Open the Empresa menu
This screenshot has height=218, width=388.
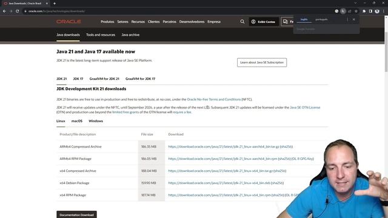[x=214, y=22]
